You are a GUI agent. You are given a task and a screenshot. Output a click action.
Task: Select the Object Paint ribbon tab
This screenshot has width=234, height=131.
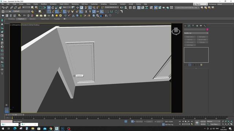click(x=45, y=19)
